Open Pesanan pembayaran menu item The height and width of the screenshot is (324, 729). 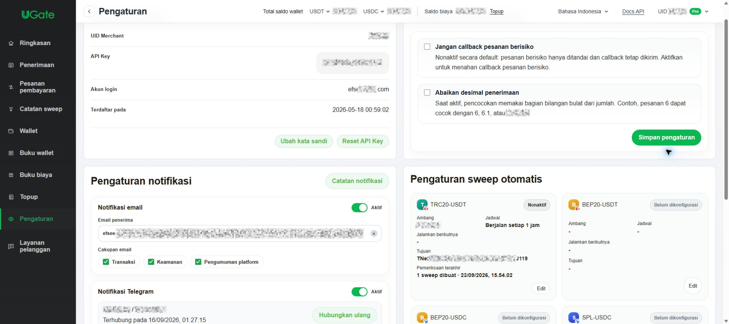(38, 87)
